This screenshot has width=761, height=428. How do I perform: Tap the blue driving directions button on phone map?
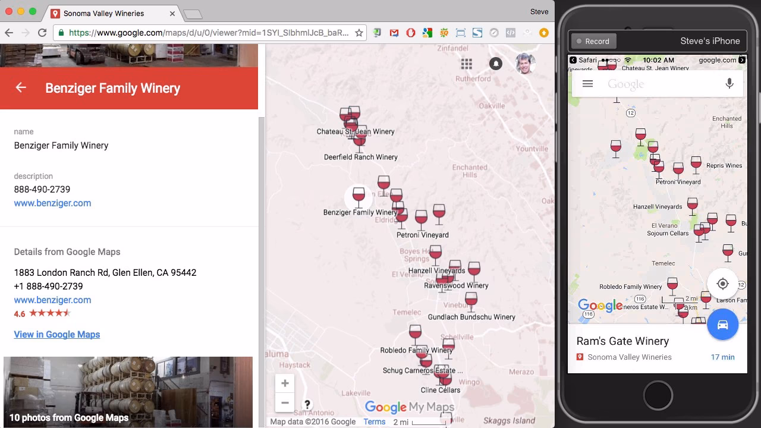[x=723, y=325]
